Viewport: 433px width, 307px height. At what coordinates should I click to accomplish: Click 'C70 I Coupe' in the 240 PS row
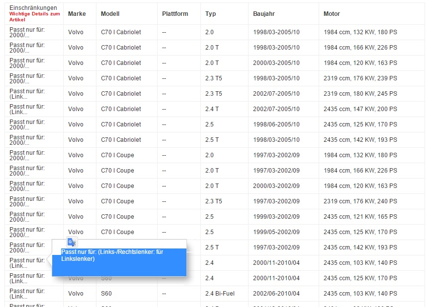tap(117, 201)
